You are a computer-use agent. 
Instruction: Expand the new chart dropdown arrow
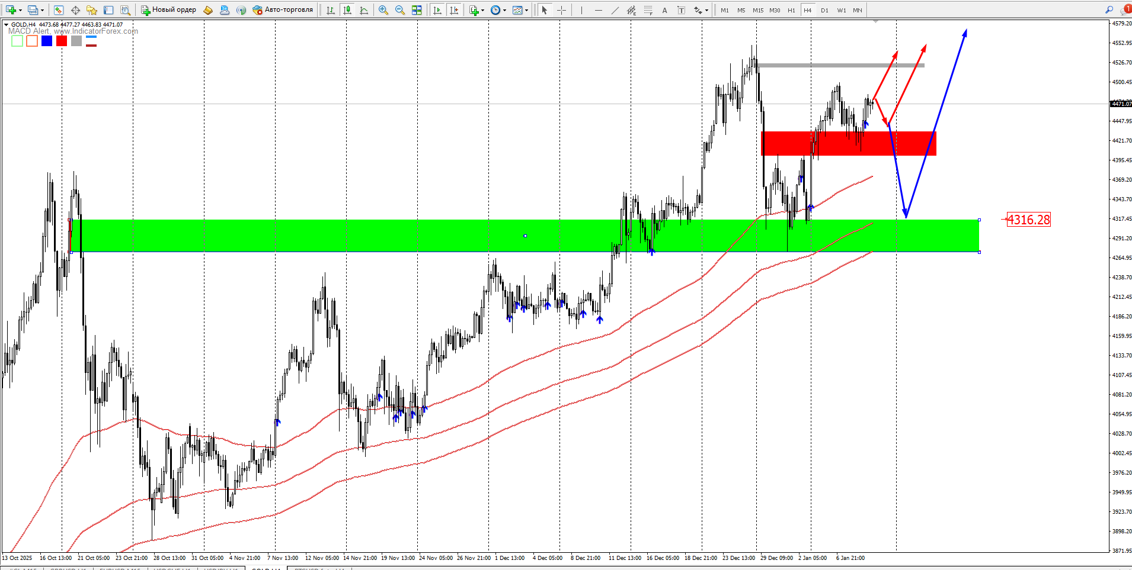(x=20, y=11)
